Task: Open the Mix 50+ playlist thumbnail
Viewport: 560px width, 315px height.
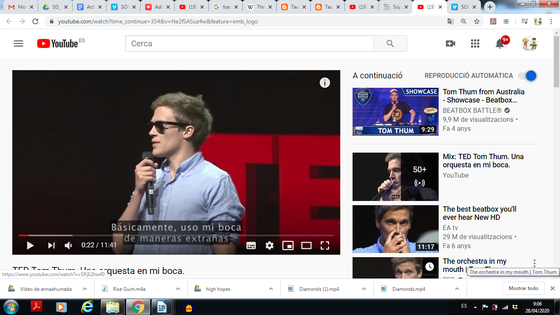Action: [x=396, y=177]
